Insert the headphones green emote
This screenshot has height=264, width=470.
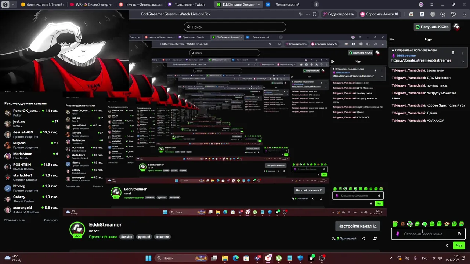pos(424,224)
